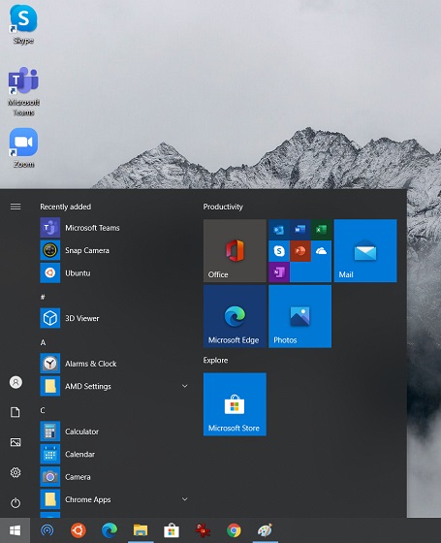
Task: Launch Google Chrome from the taskbar
Action: tap(234, 530)
